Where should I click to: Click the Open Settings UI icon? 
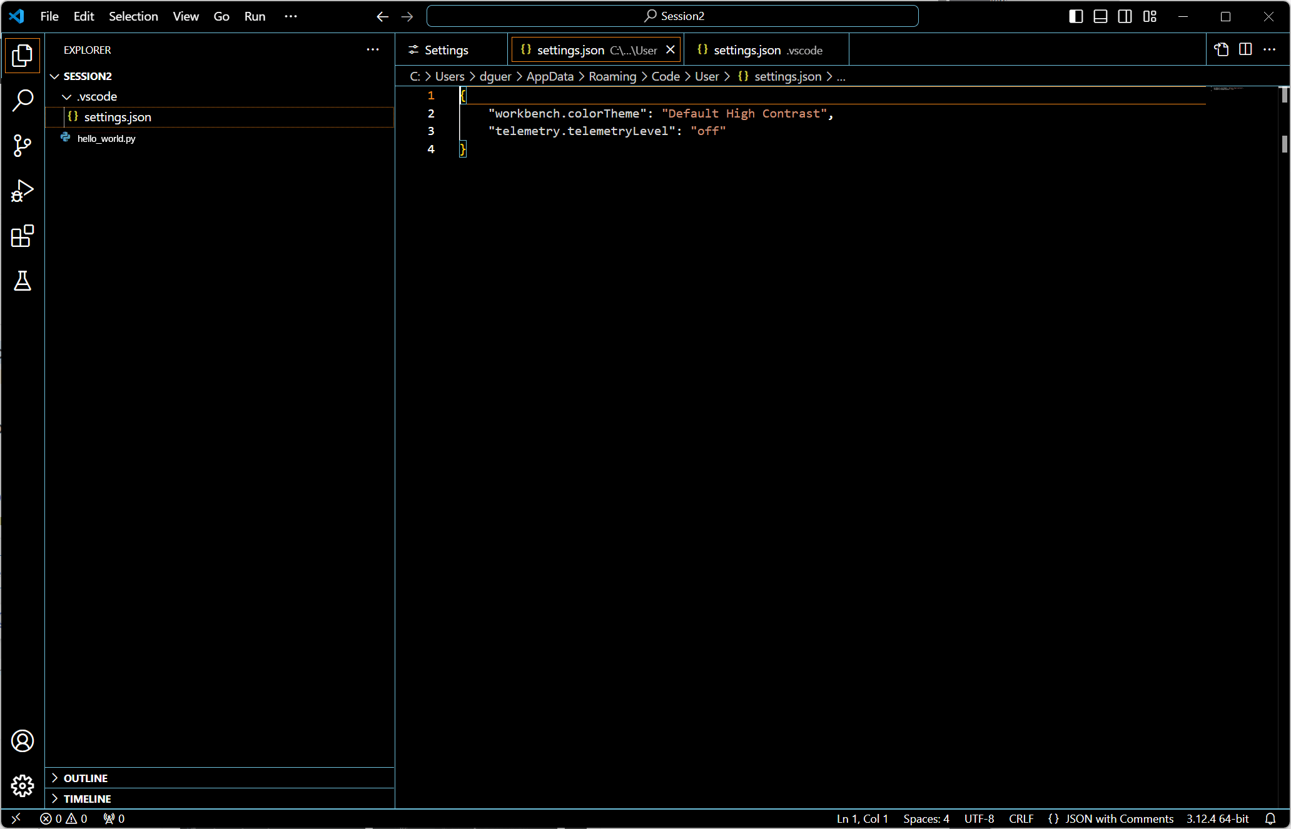(x=1221, y=49)
